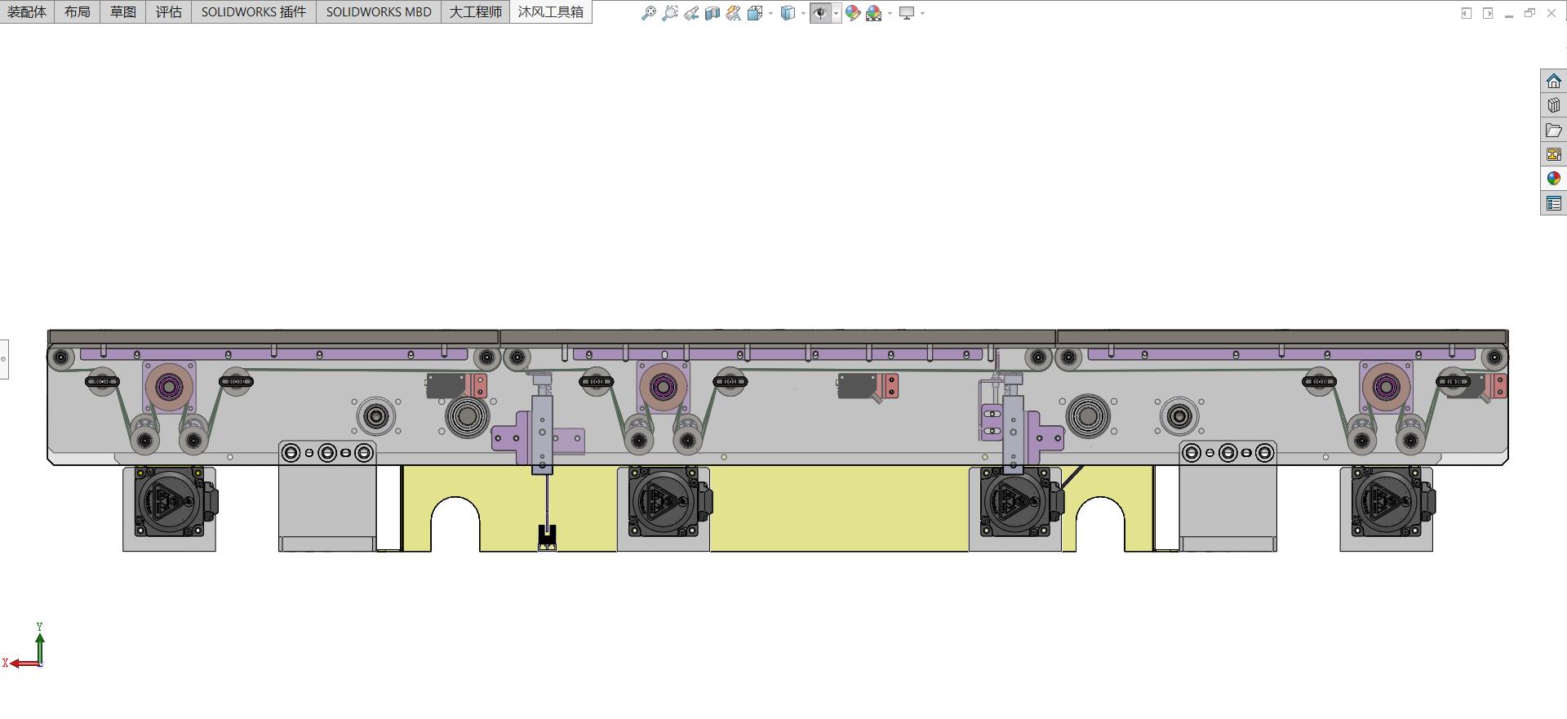This screenshot has width=1567, height=719.
Task: Select the SOLIDWORKS 插件 tab
Action: point(254,11)
